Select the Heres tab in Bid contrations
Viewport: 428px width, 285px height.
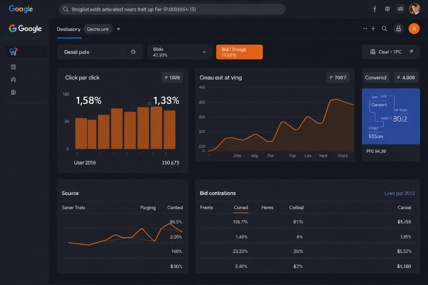click(267, 207)
